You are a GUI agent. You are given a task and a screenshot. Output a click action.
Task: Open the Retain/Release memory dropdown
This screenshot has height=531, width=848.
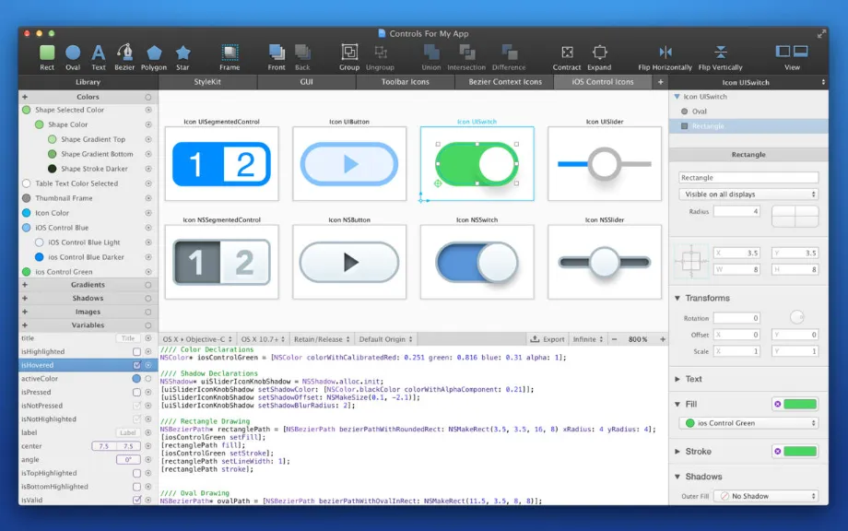pos(322,339)
